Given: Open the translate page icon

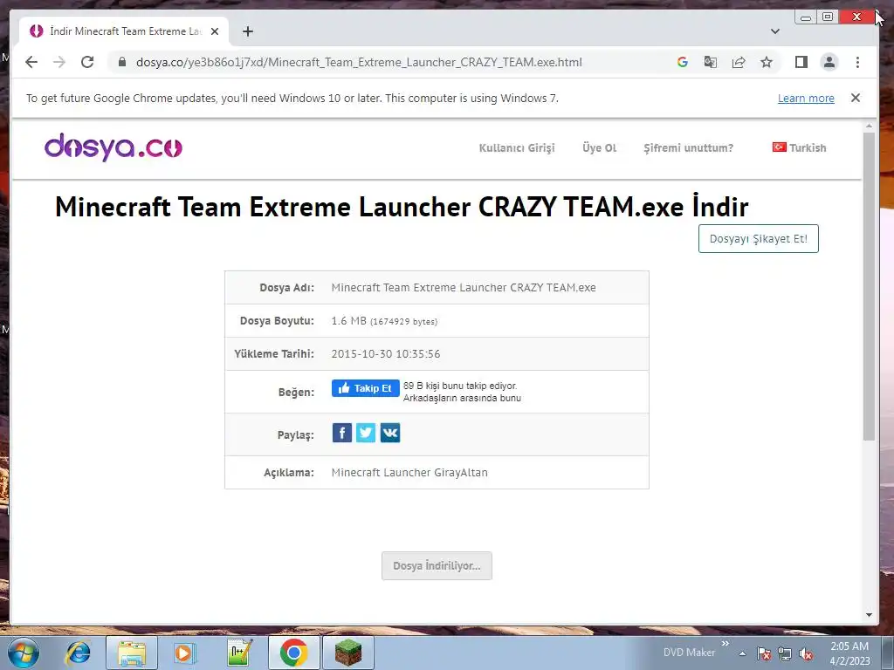Looking at the screenshot, I should pos(711,62).
